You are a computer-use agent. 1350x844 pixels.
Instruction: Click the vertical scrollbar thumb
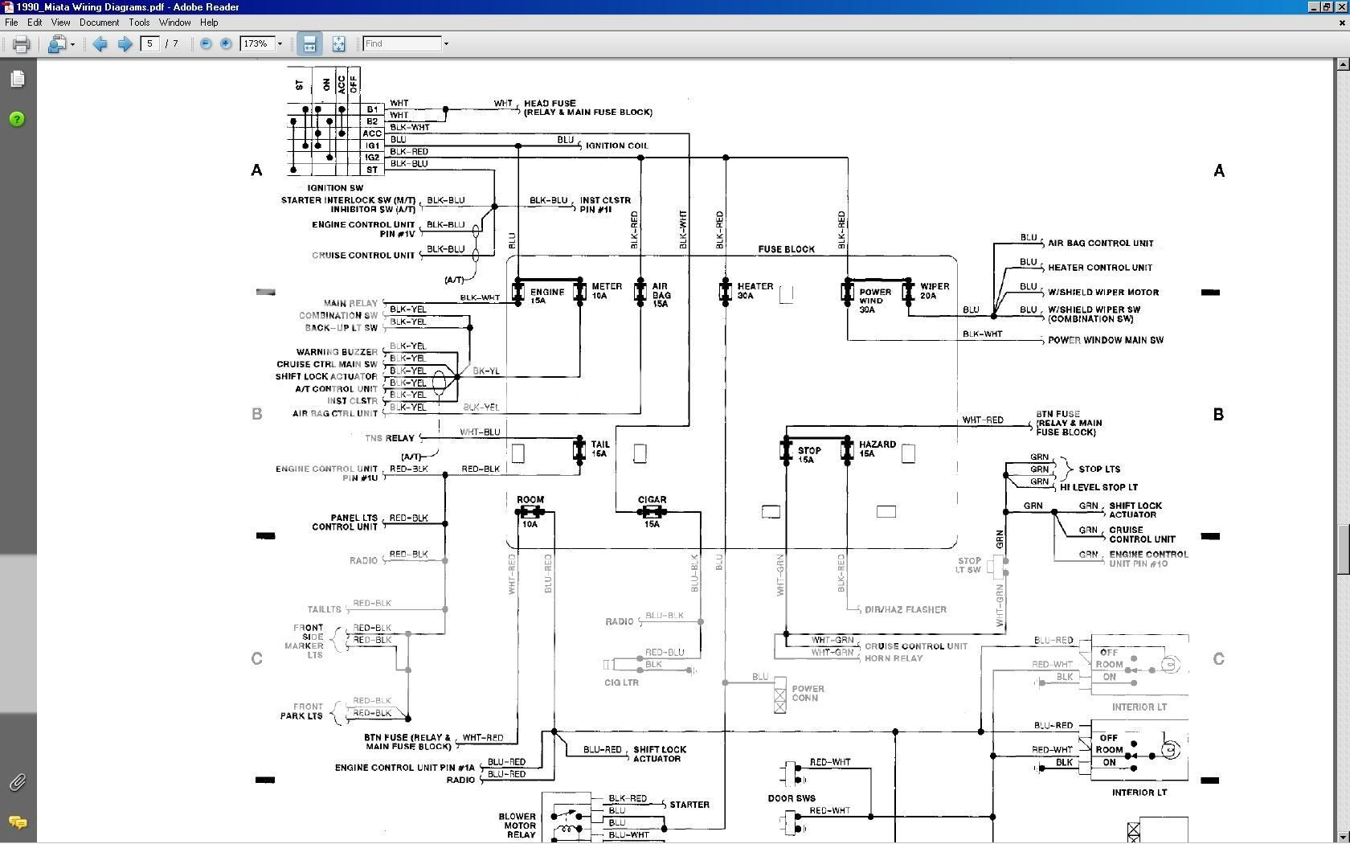coord(1343,549)
